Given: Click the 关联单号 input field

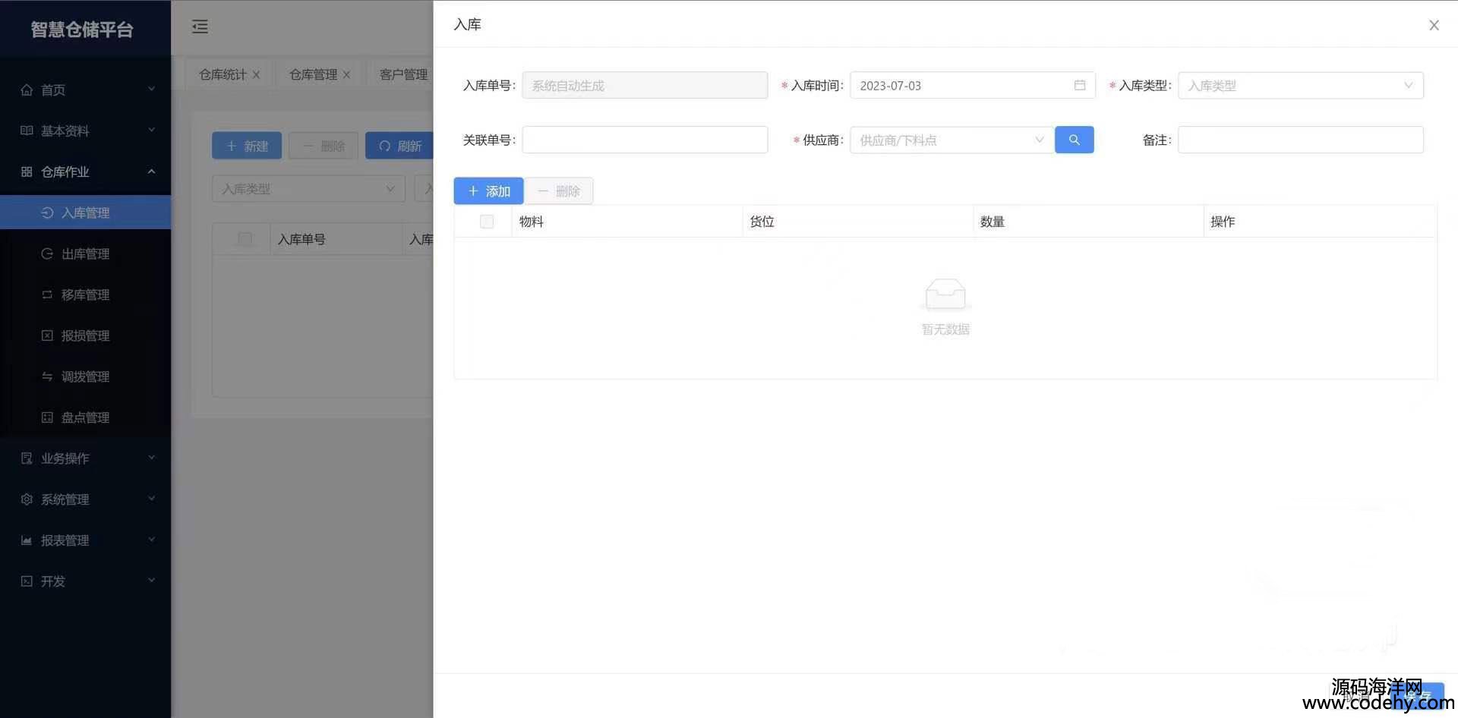Looking at the screenshot, I should point(645,140).
